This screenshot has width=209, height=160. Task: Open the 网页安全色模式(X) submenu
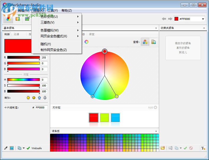[56, 36]
